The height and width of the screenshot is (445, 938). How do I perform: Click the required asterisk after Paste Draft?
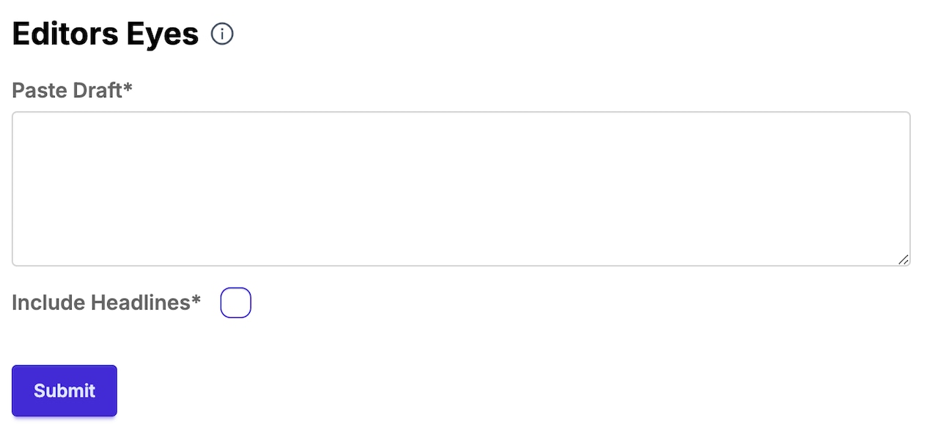[128, 88]
